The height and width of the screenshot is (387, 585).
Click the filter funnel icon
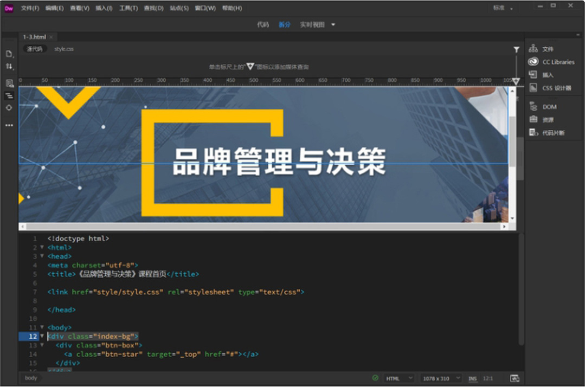click(516, 49)
